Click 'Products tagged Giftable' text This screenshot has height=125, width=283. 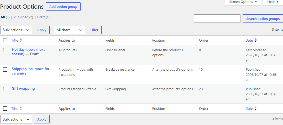click(77, 89)
